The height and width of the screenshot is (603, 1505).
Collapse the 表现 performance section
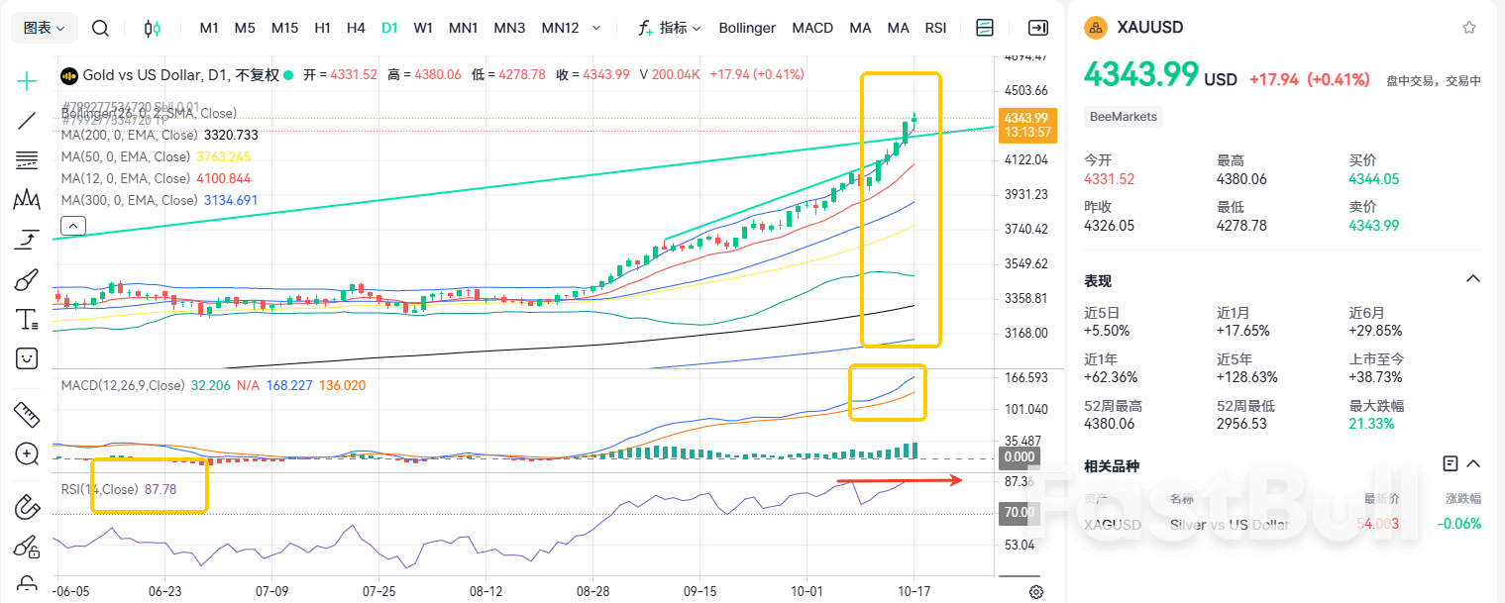click(1472, 278)
